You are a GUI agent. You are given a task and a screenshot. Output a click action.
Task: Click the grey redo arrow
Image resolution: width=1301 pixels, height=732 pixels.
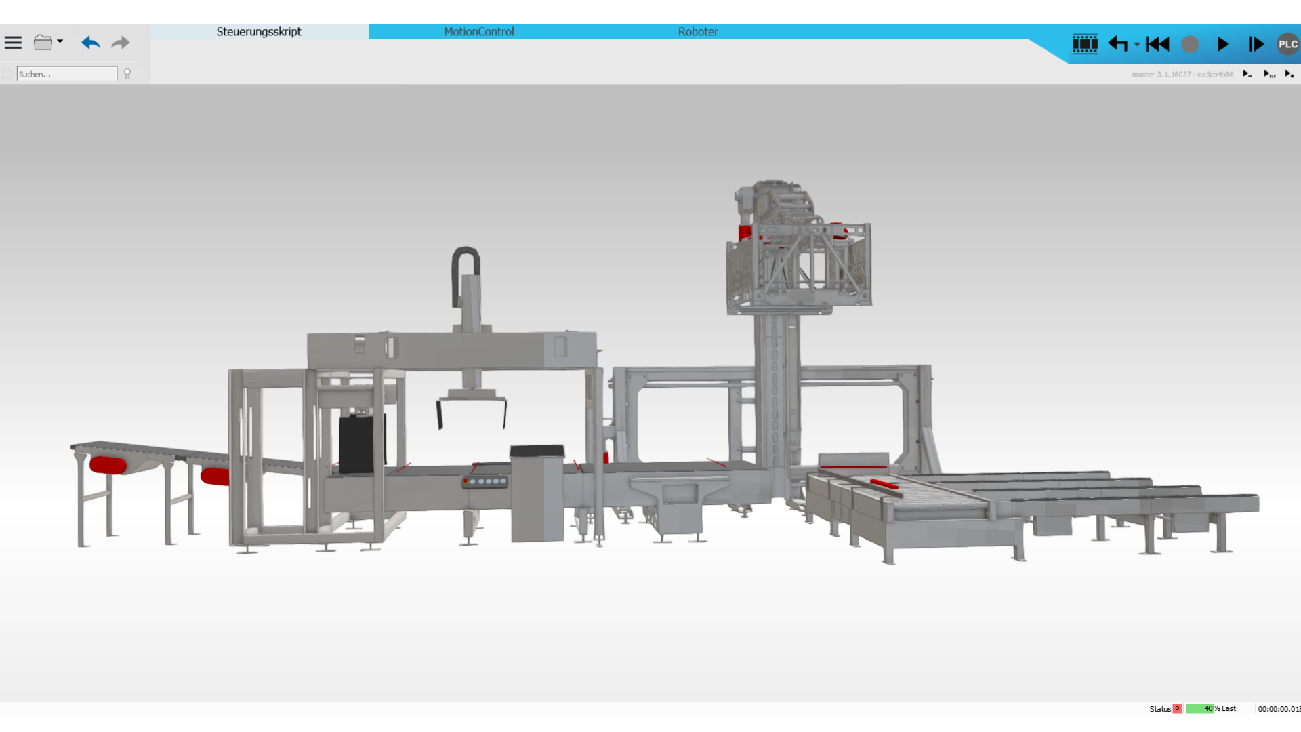tap(121, 43)
